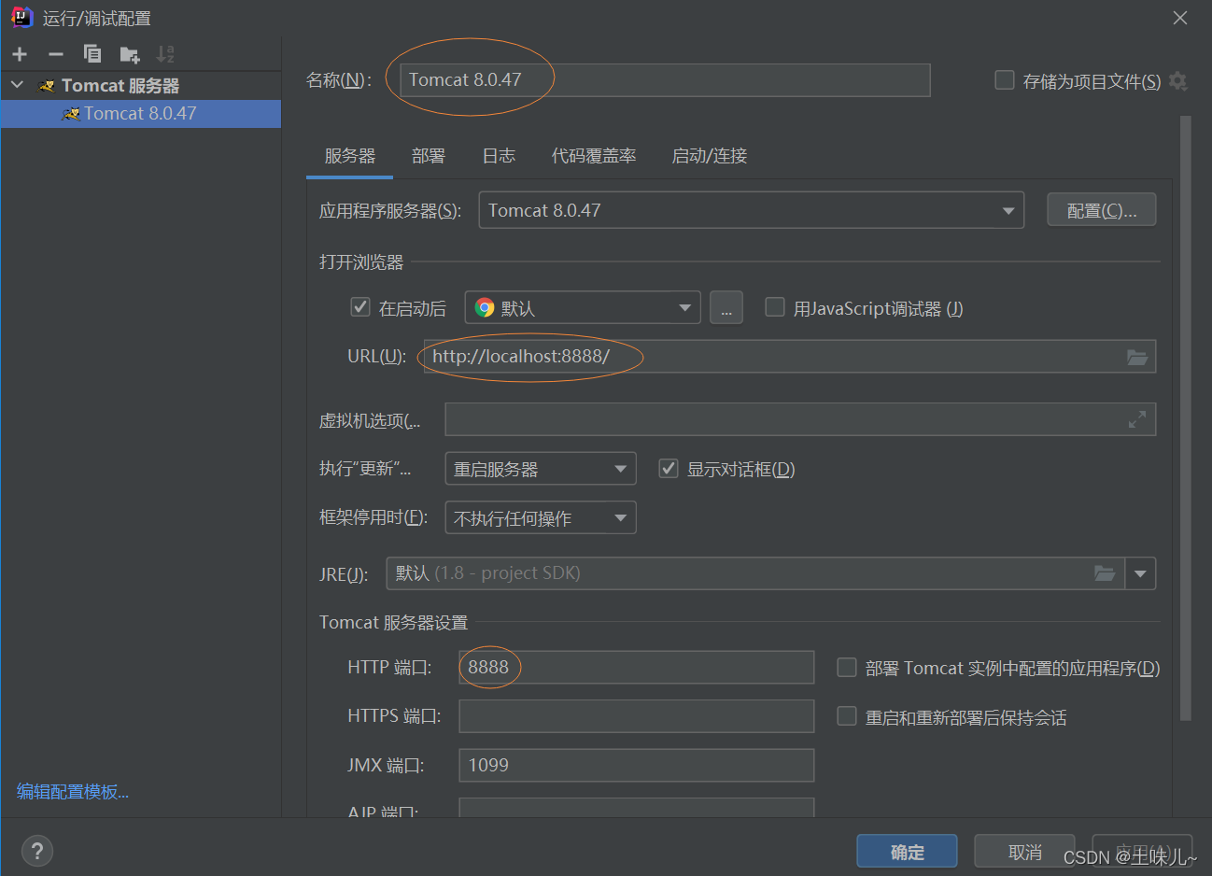1212x876 pixels.
Task: Uncheck the after launch checkbox
Action: pos(360,307)
